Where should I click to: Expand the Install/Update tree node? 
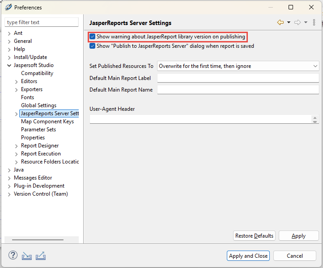tap(9, 57)
